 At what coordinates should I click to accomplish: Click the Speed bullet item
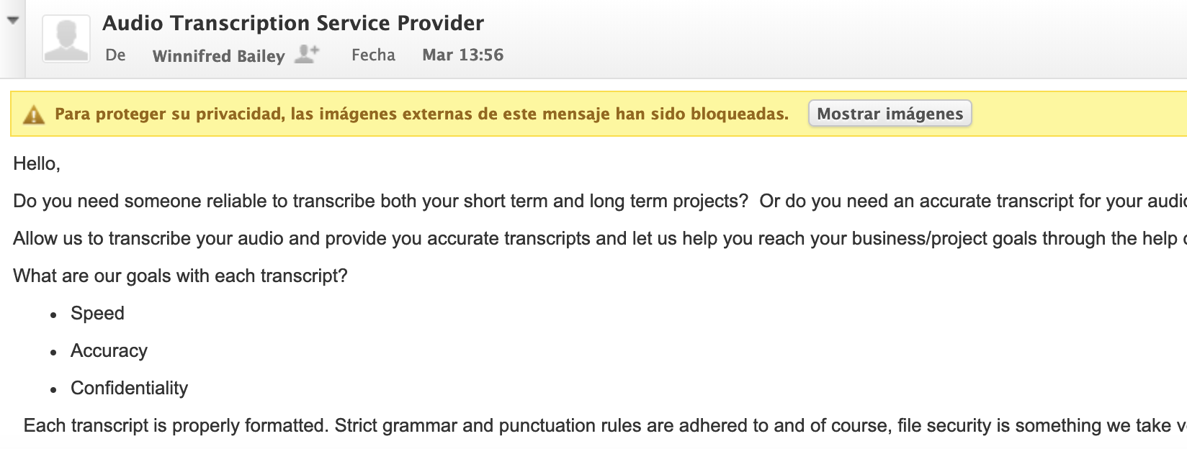[x=97, y=314]
